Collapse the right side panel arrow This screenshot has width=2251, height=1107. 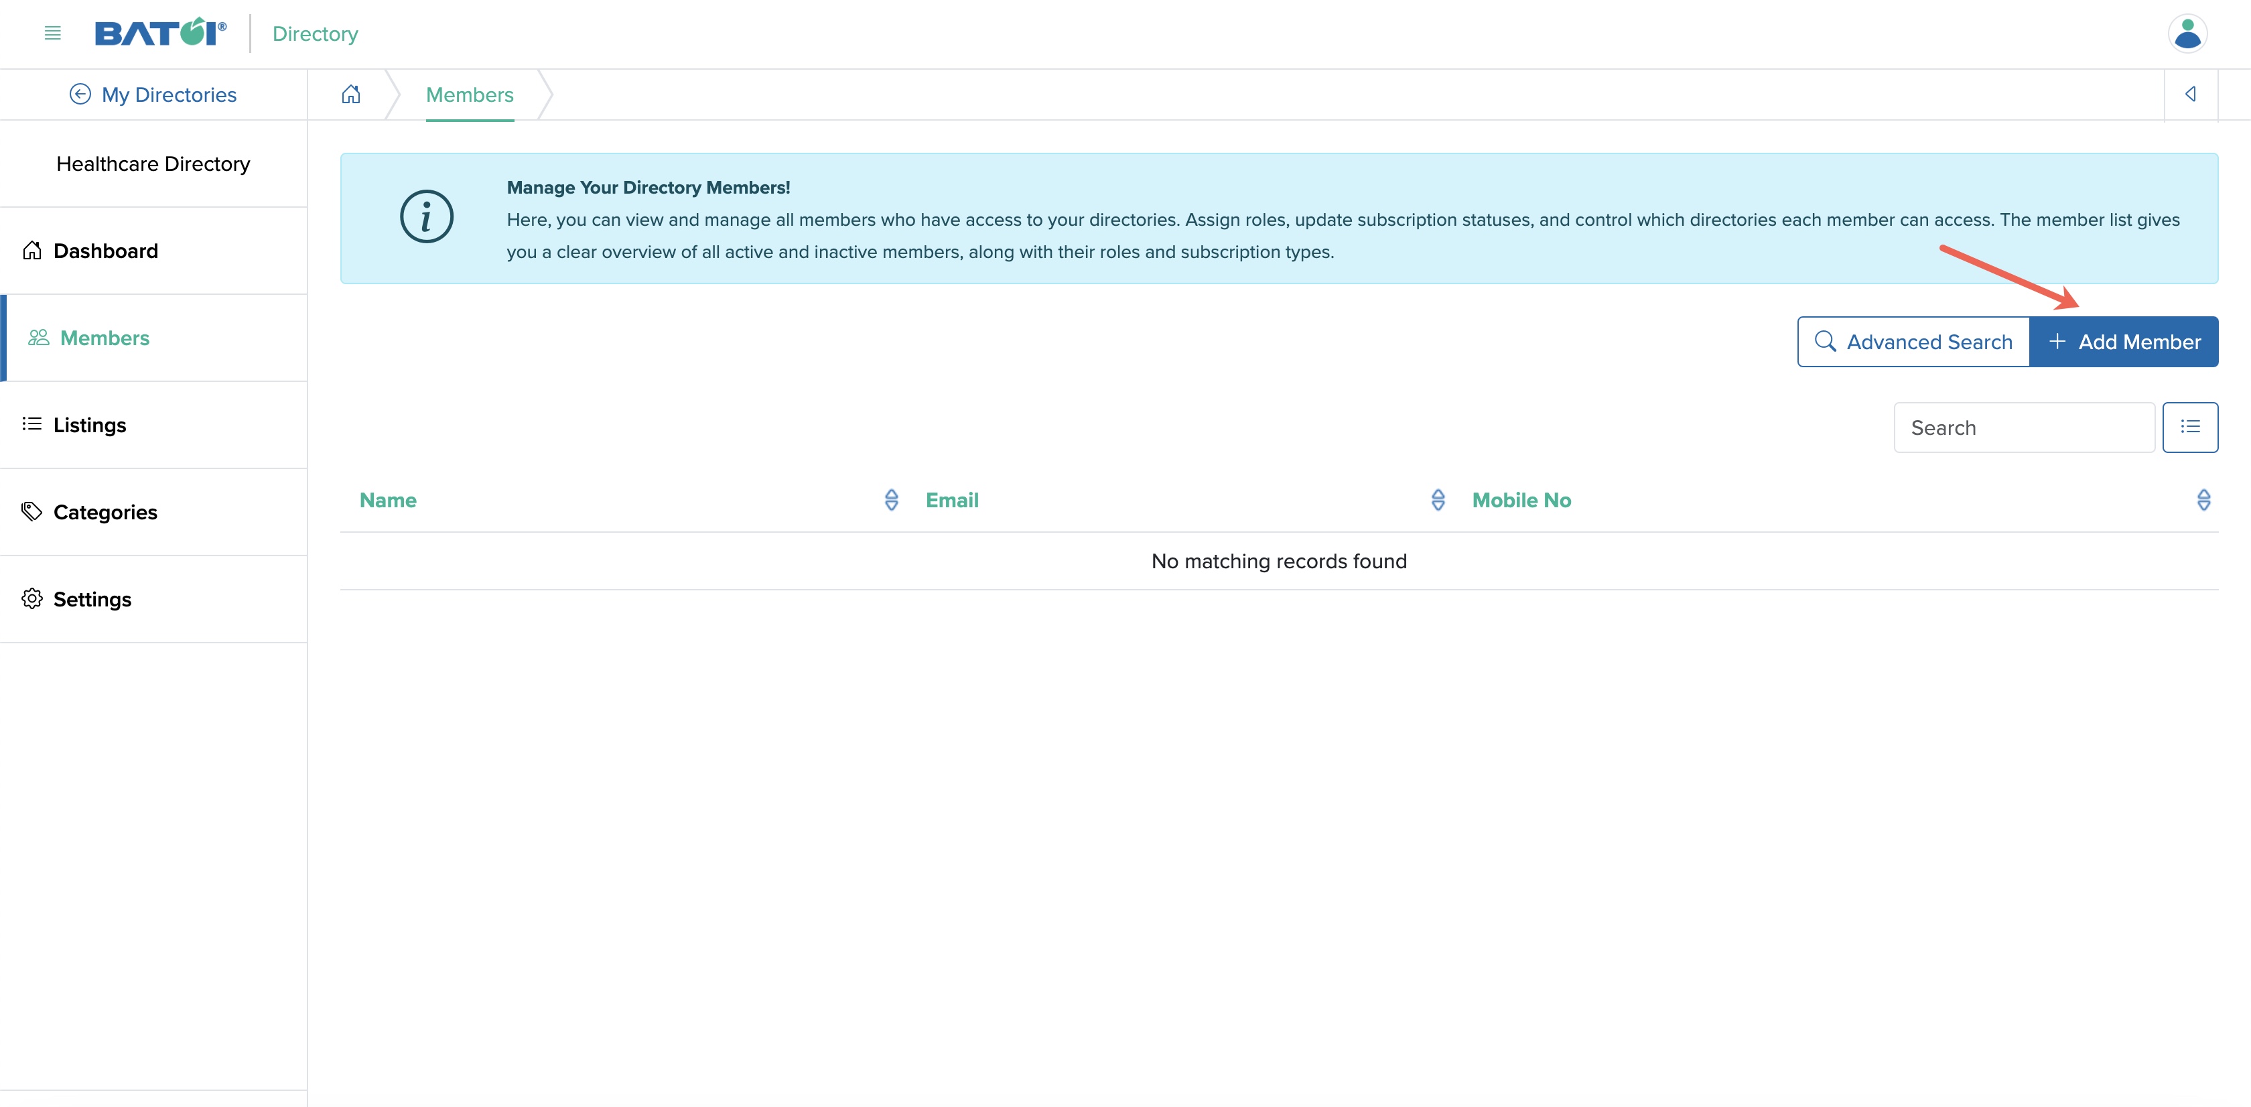(2191, 94)
